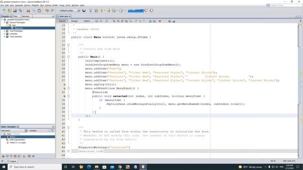Expand the Libraries node

click(5, 34)
